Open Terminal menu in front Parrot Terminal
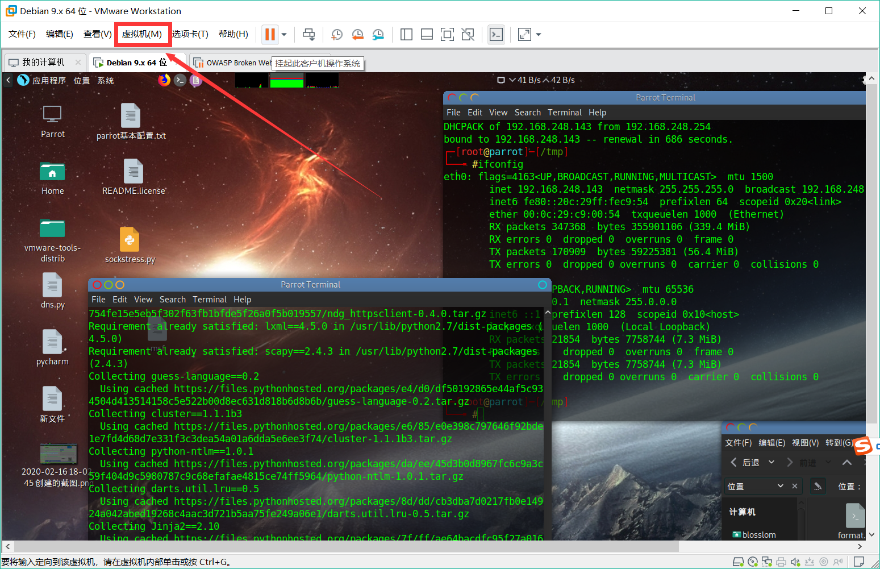Image resolution: width=880 pixels, height=569 pixels. tap(210, 300)
